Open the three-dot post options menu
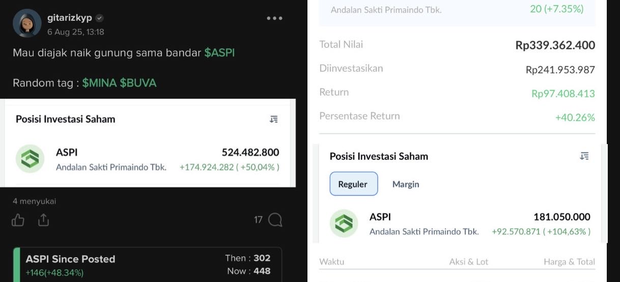This screenshot has width=620, height=282. (x=274, y=18)
